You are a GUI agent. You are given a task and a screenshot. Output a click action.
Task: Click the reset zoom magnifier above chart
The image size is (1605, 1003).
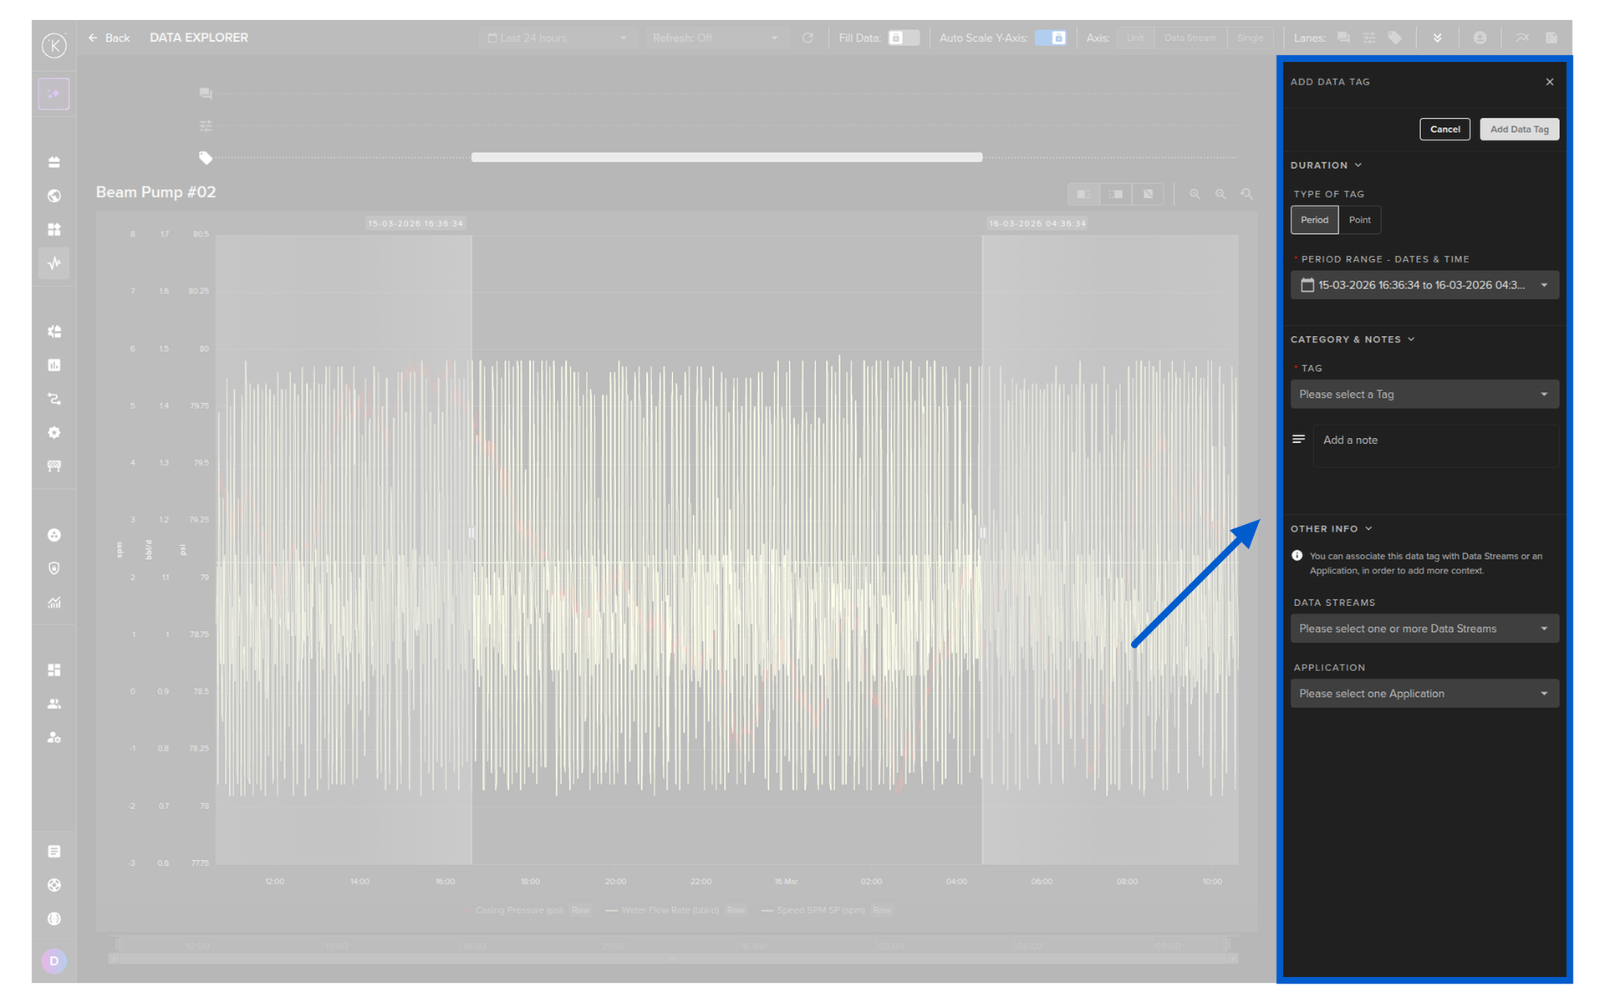point(1246,194)
